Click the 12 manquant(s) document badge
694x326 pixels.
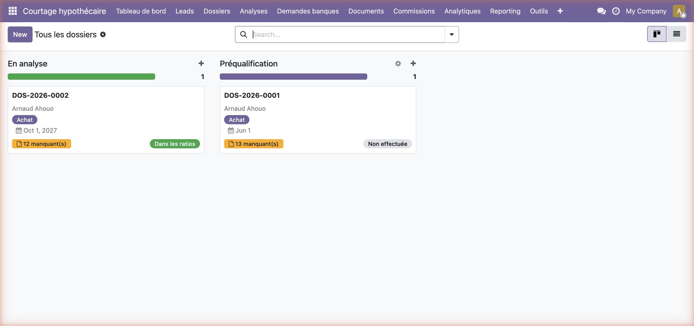tap(42, 144)
